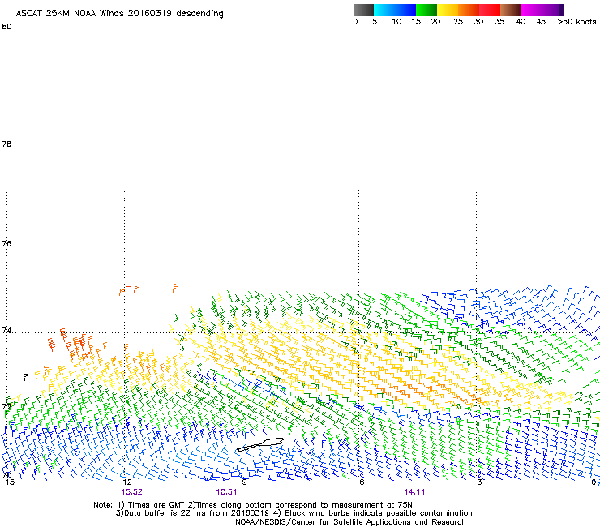Pick the red 30-35 knots legend segment
The width and height of the screenshot is (600, 527).
tap(490, 10)
